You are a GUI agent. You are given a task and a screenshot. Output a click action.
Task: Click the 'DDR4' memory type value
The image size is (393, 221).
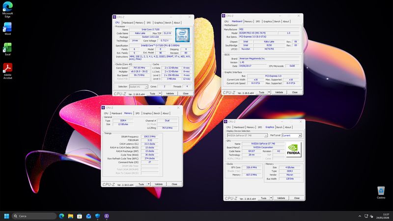[x=123, y=120]
